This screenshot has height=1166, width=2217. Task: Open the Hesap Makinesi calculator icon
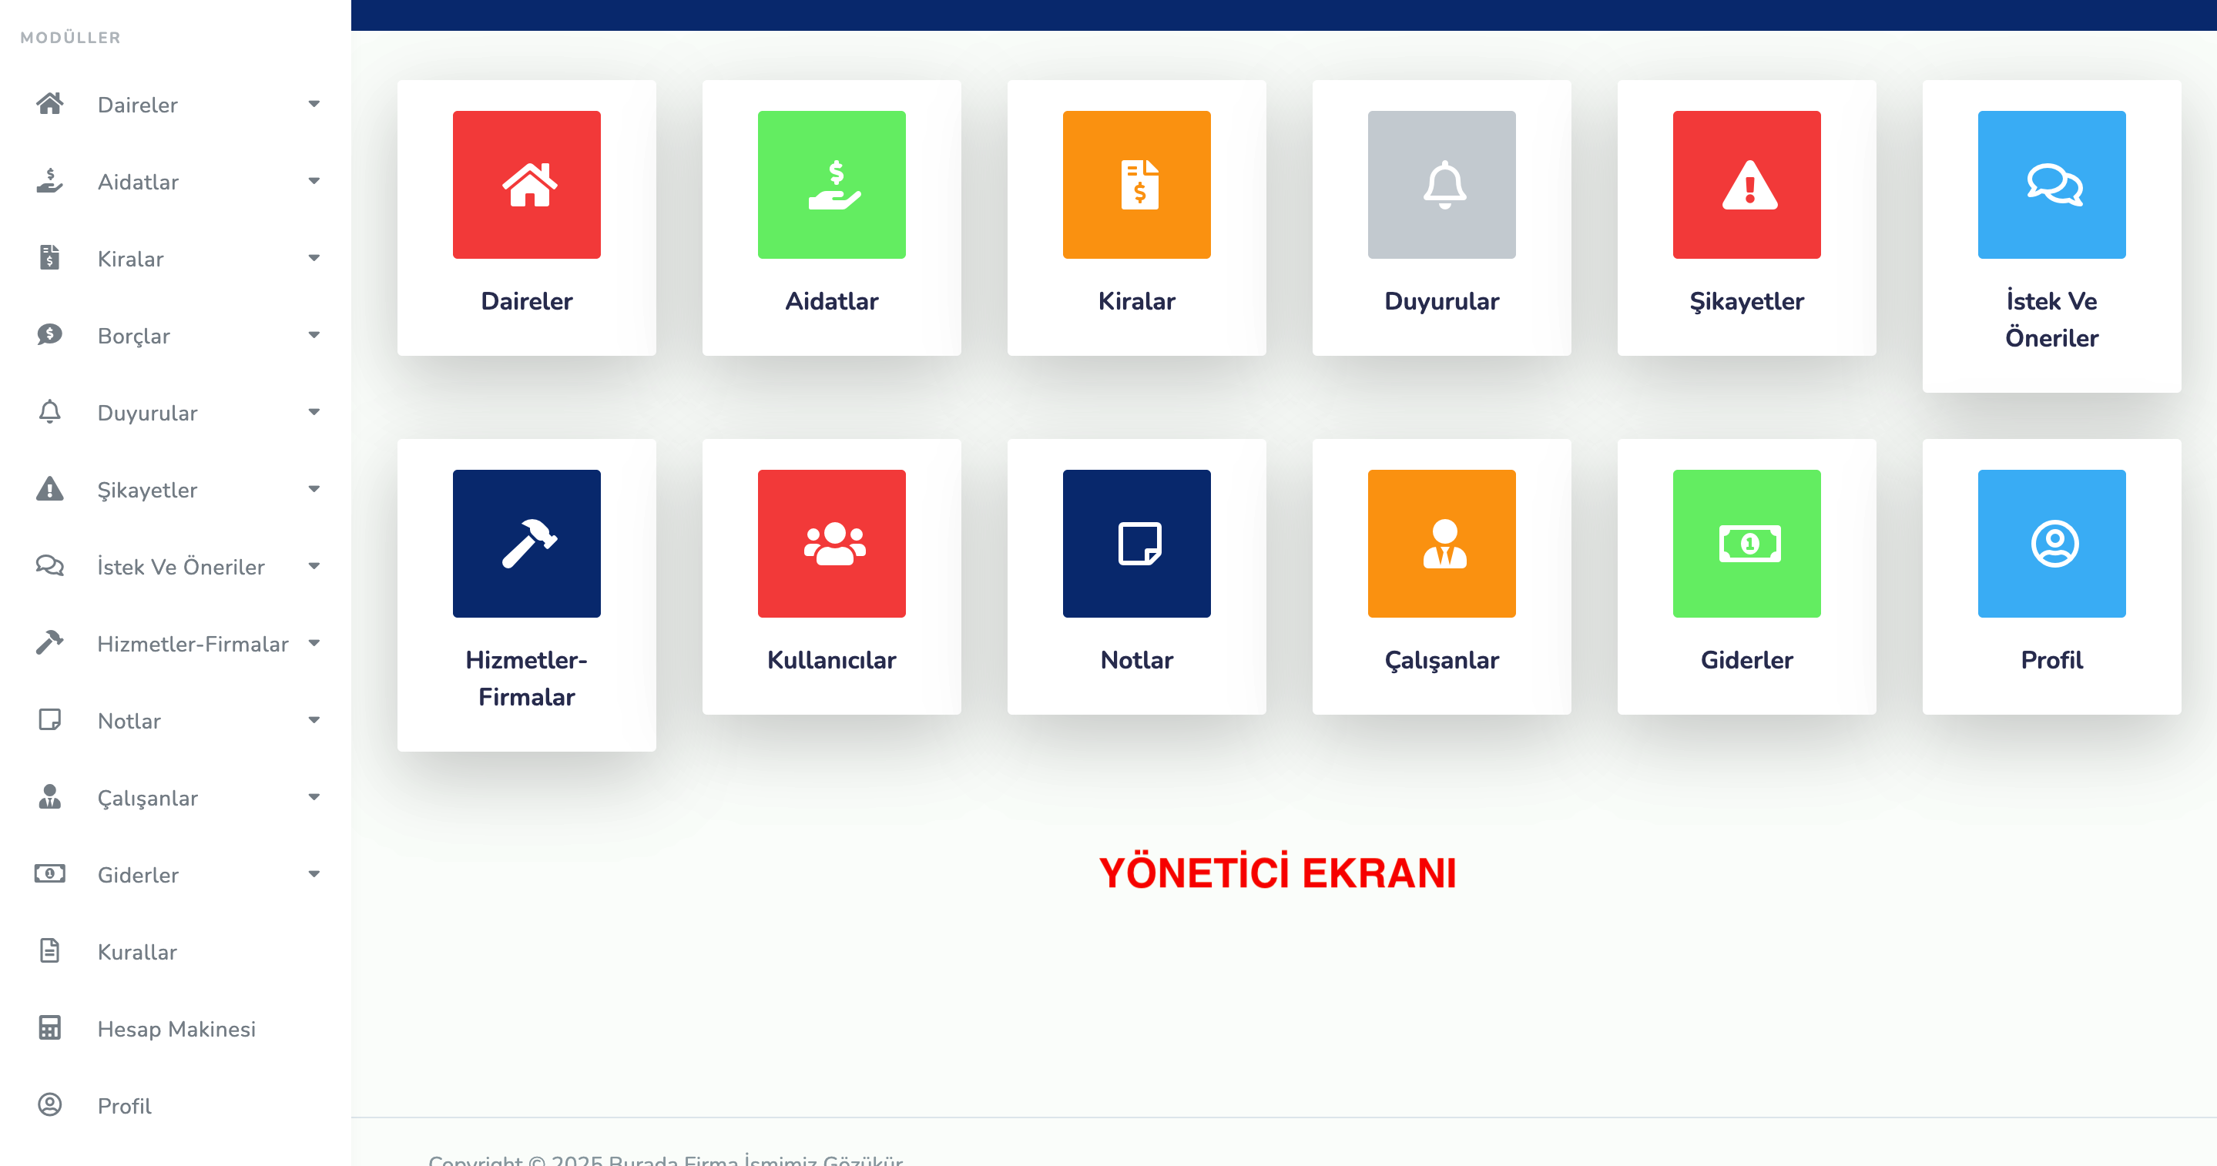tap(50, 1027)
